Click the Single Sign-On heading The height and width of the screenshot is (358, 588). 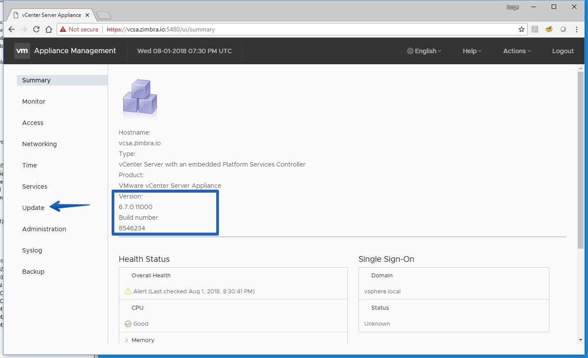pos(386,259)
